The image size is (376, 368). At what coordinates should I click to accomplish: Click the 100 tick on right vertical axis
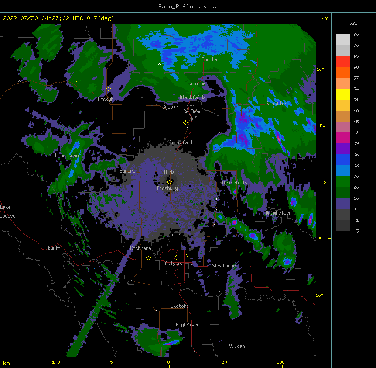[x=320, y=69]
